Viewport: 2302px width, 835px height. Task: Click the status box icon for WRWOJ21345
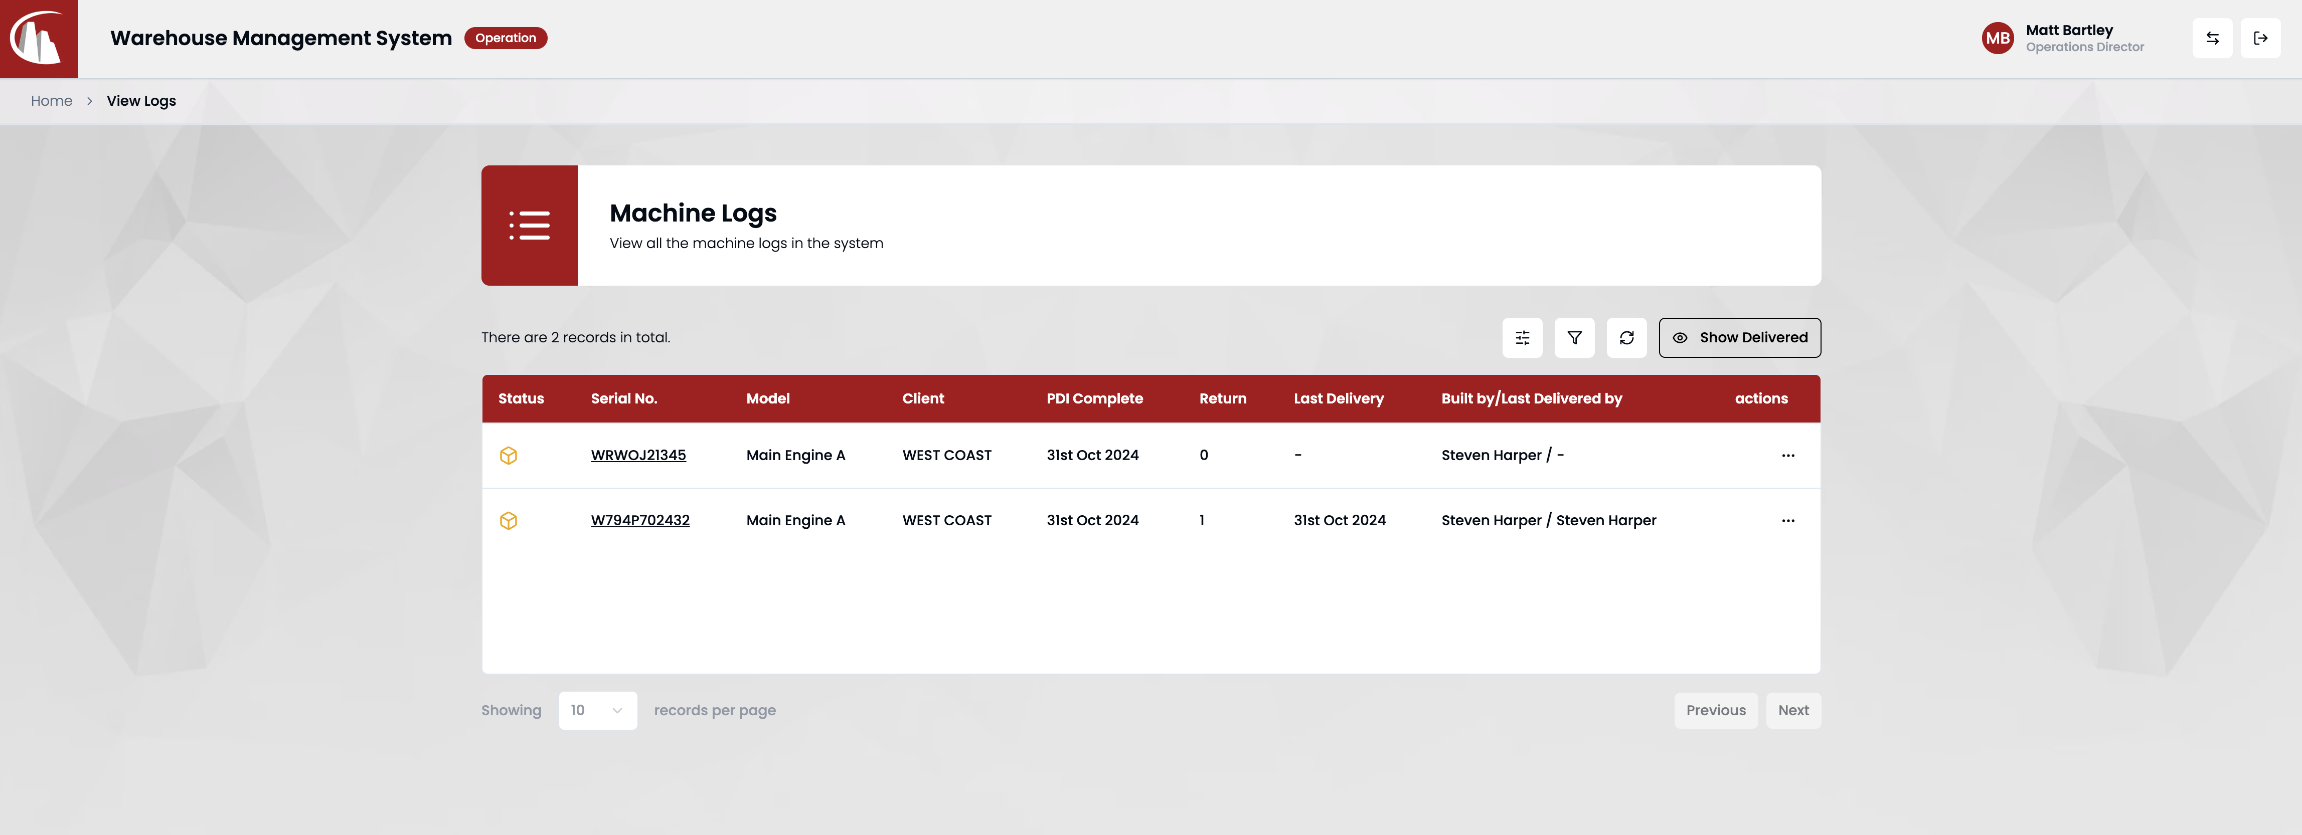click(x=509, y=456)
